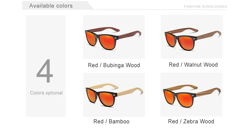This screenshot has width=249, height=131.
Task: Click the bamboo temple arm of sunglasses
Action: pos(130,91)
